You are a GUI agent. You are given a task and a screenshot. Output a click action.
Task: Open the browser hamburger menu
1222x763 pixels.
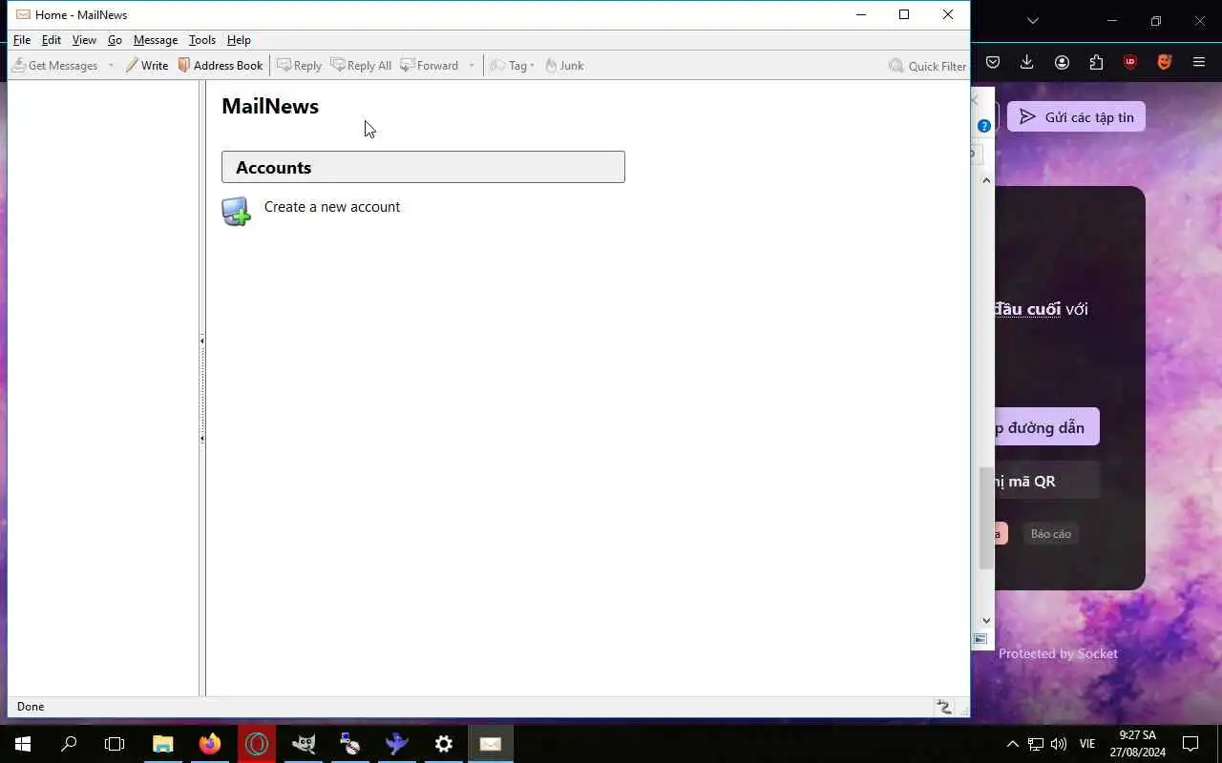coord(1199,62)
